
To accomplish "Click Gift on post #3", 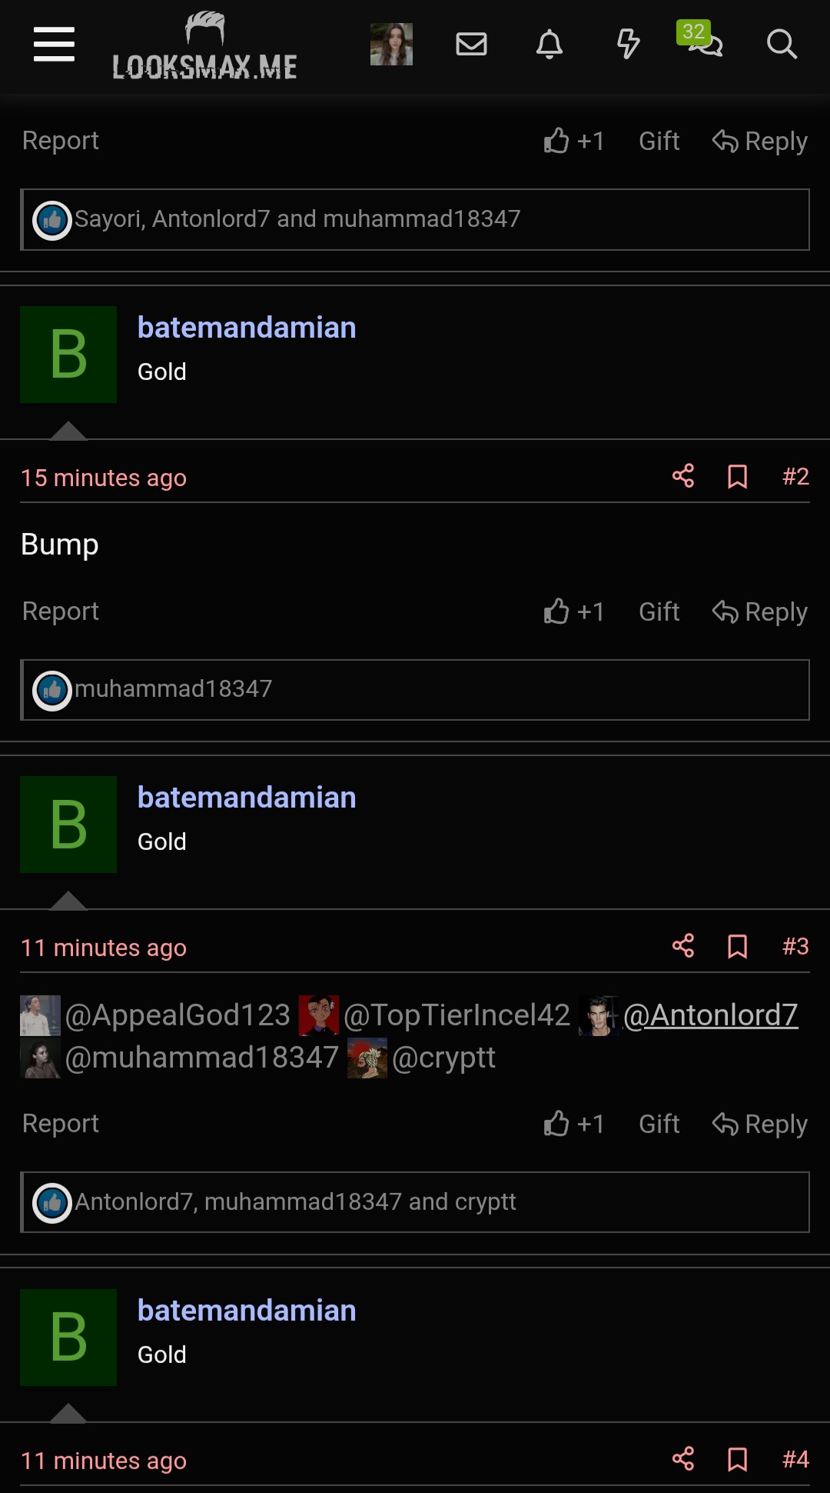I will pos(659,1124).
